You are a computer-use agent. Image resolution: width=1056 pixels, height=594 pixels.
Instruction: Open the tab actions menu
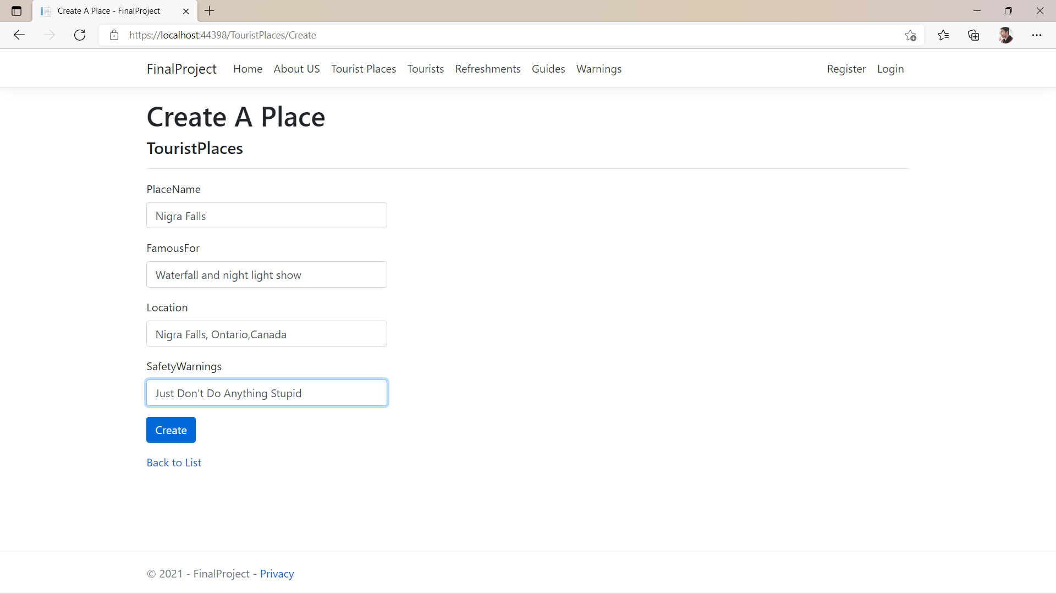point(16,10)
